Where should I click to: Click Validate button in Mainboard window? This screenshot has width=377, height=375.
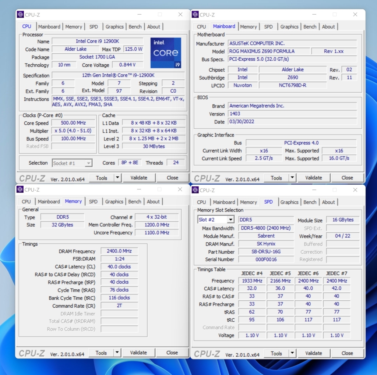pyautogui.click(x=314, y=178)
